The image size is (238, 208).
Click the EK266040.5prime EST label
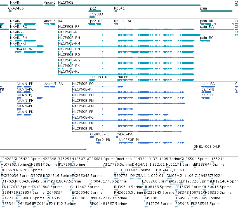point(87,193)
